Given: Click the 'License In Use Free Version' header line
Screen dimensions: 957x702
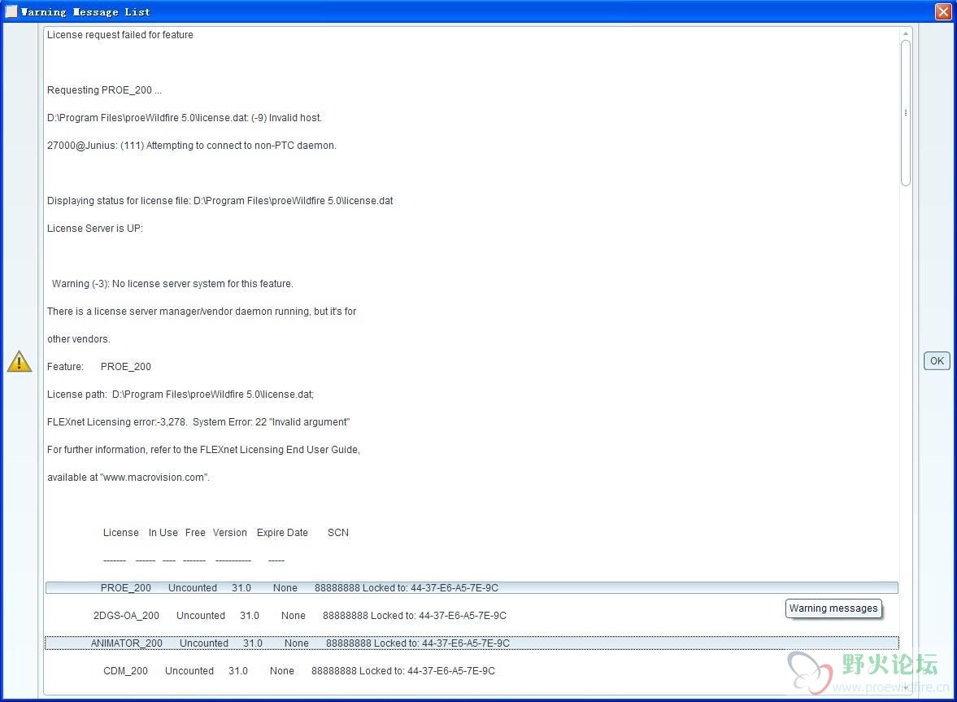Looking at the screenshot, I should tap(226, 533).
